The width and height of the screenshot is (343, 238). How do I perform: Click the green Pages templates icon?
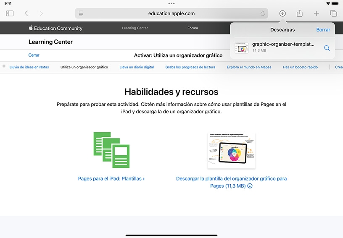click(x=111, y=150)
